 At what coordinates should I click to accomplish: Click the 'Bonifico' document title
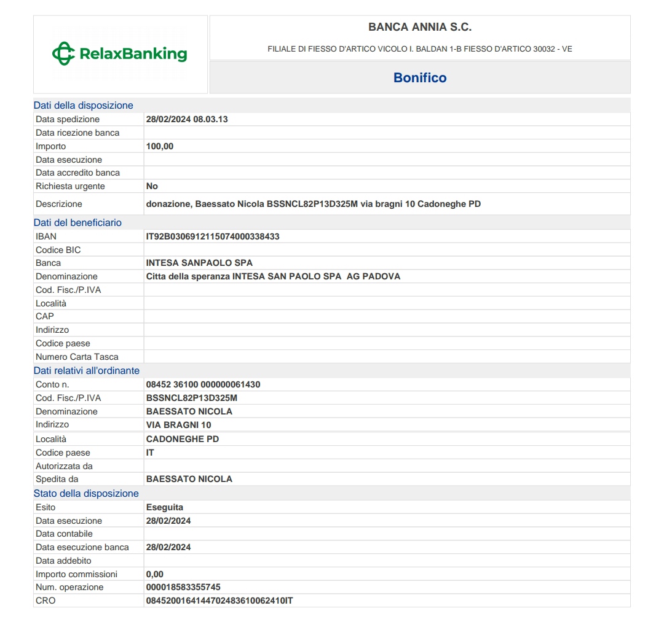[420, 78]
